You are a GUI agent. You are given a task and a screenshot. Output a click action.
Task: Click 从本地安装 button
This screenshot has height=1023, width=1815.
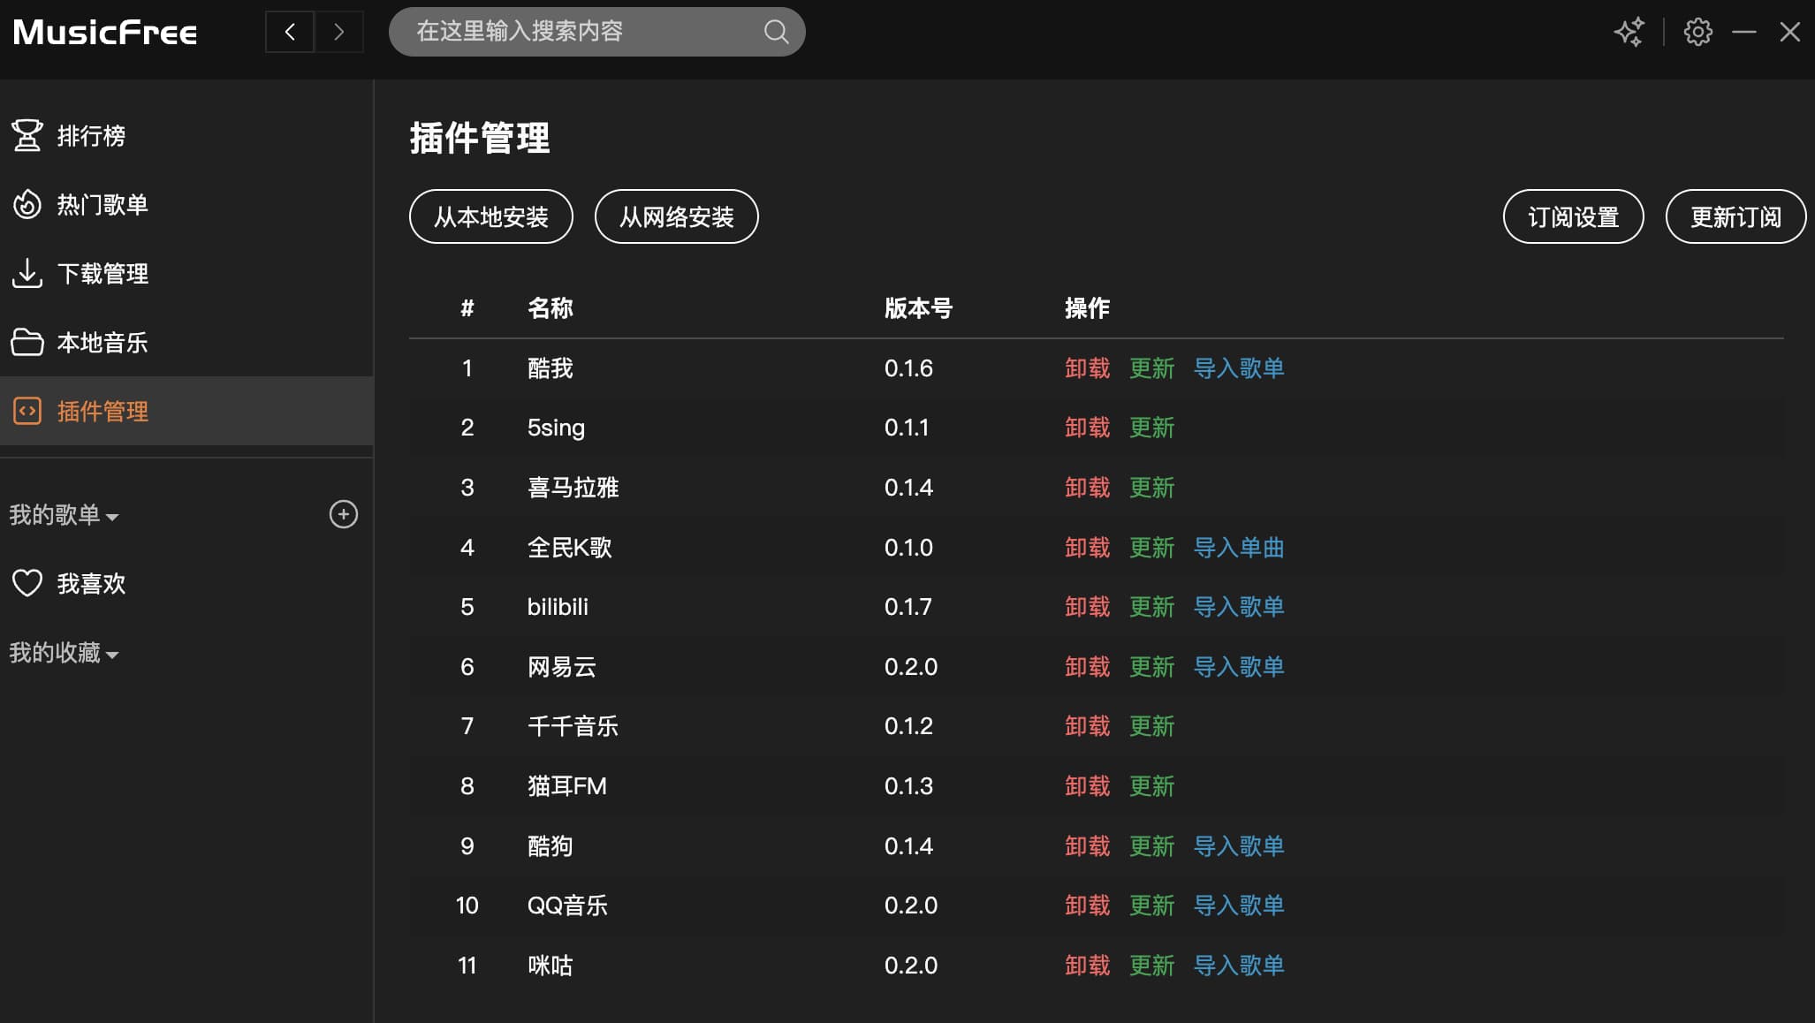(490, 216)
